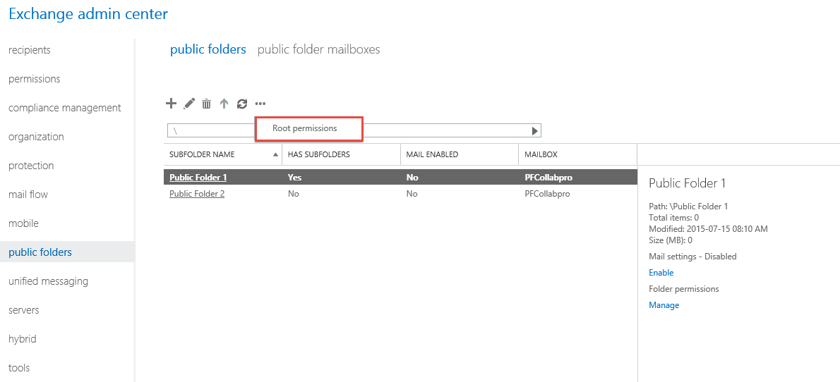
Task: Click the up arrow parent folder icon
Action: [224, 104]
